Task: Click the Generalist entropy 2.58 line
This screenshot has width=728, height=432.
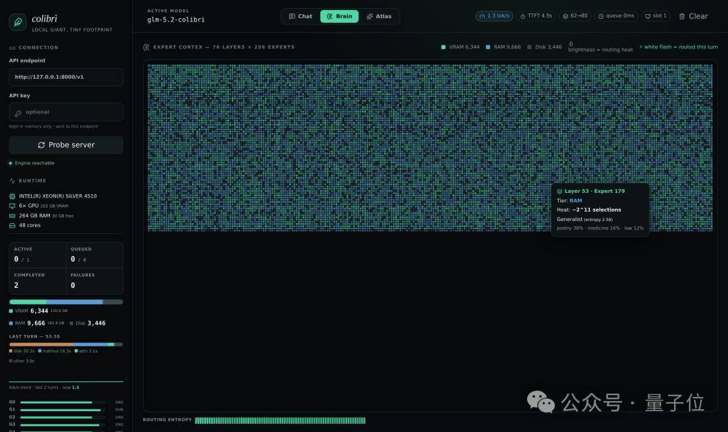Action: pyautogui.click(x=584, y=220)
